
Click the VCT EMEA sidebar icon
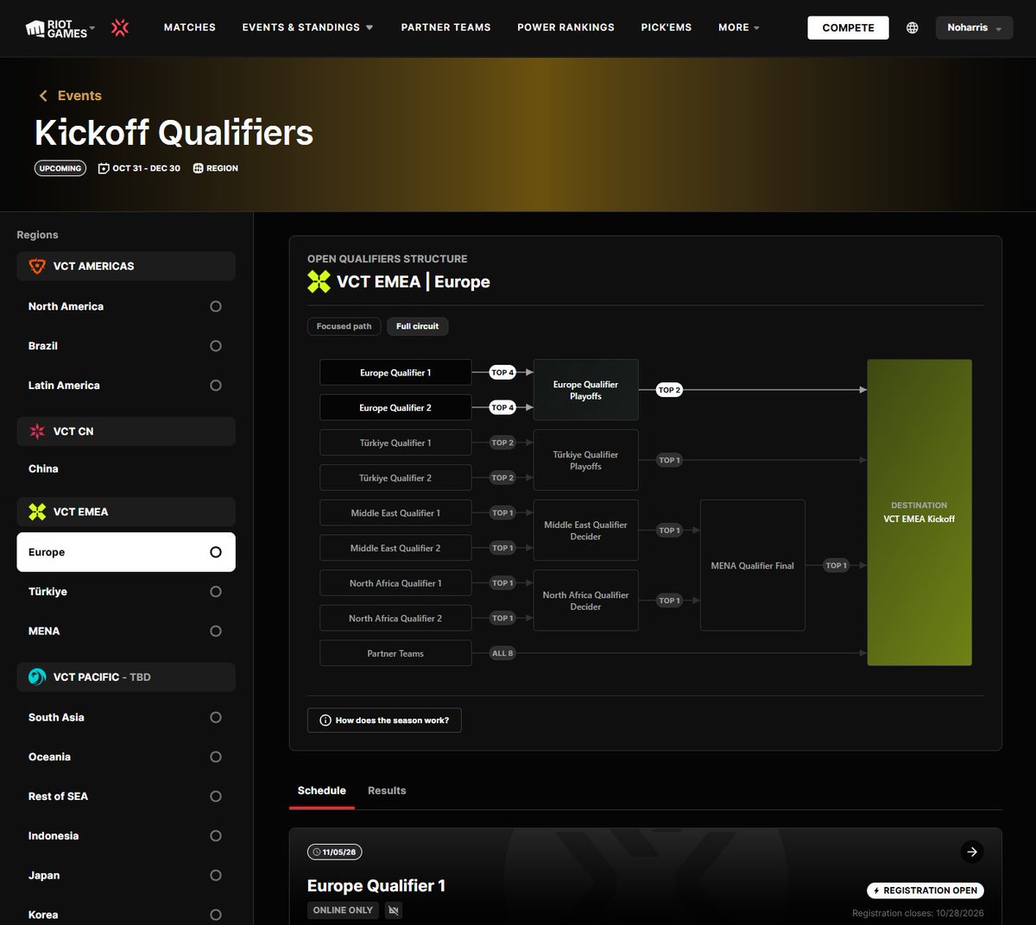(x=37, y=512)
